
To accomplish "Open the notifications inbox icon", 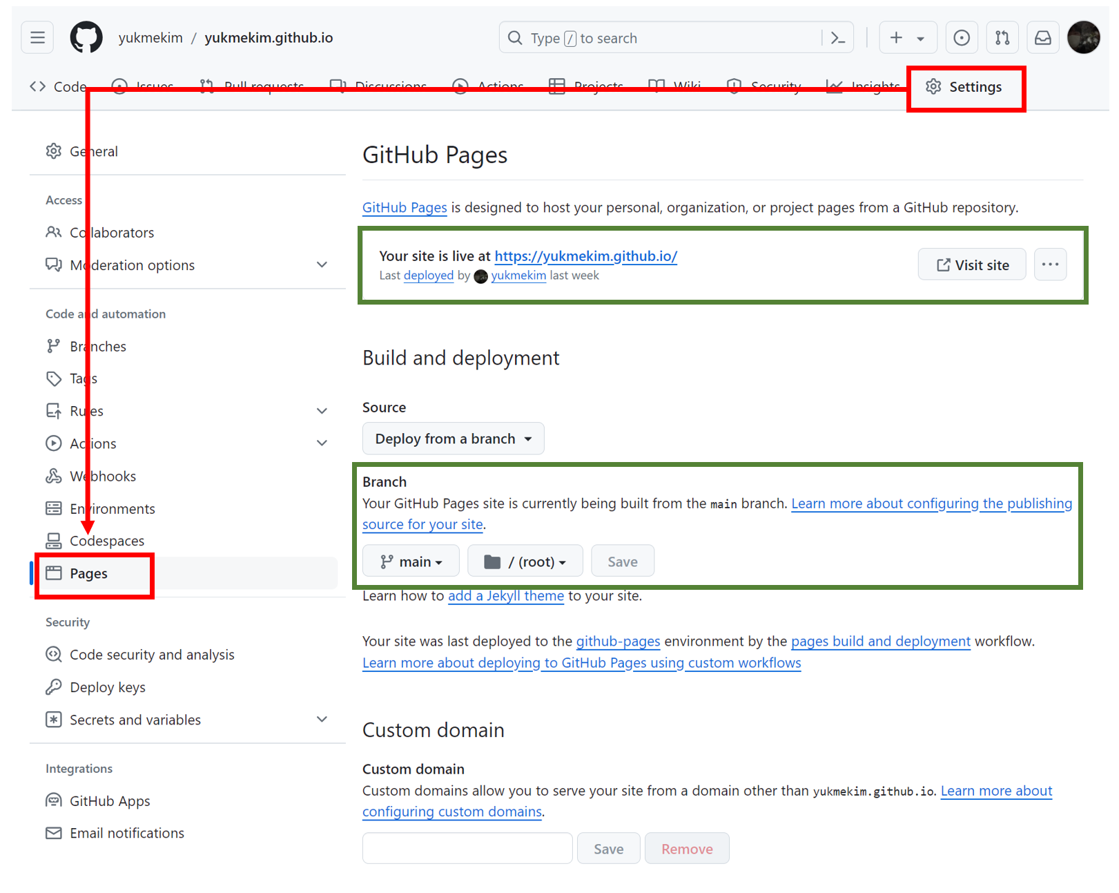I will (1042, 38).
